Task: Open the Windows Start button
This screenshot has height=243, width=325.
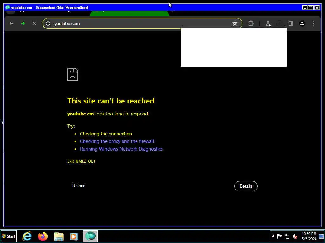Action: coord(9,236)
